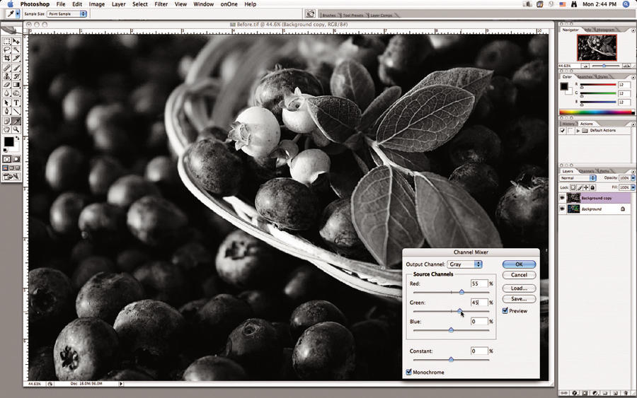
Task: Select the Eraser tool
Action: pos(7,85)
